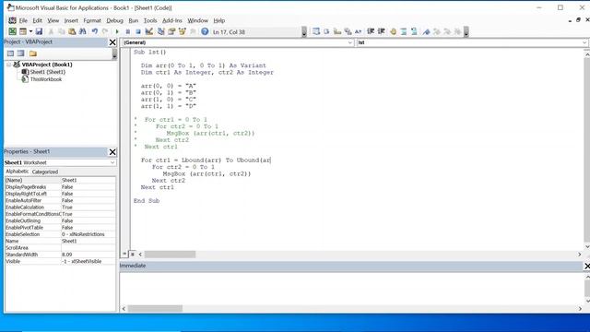Open the lst procedure dropdown
Screen dimensions: 590x332
pyautogui.click(x=584, y=42)
